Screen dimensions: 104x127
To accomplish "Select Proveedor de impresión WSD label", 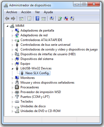I will (41, 92).
